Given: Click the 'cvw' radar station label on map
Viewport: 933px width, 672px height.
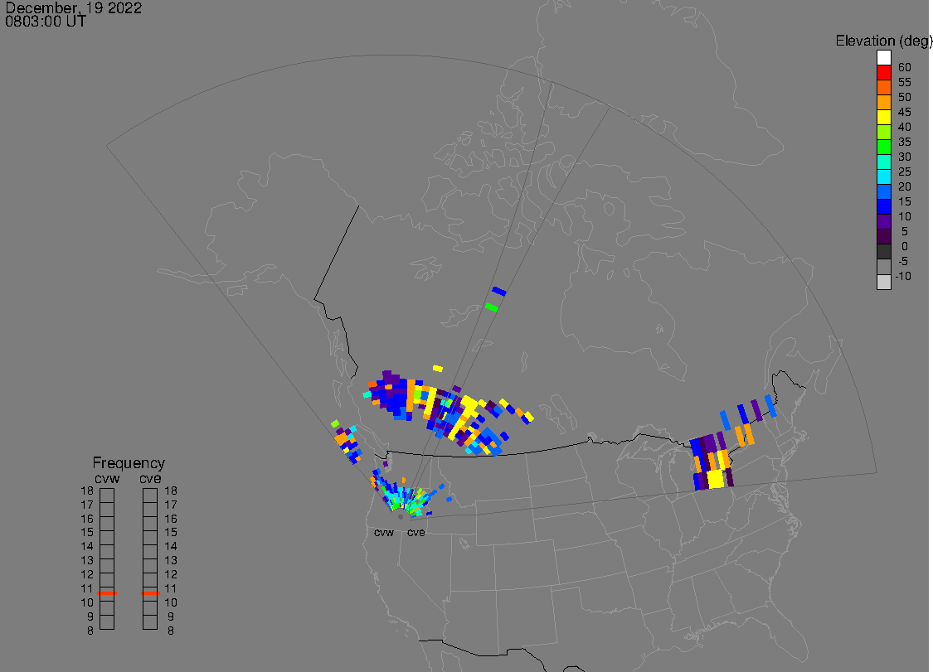Looking at the screenshot, I should 384,532.
